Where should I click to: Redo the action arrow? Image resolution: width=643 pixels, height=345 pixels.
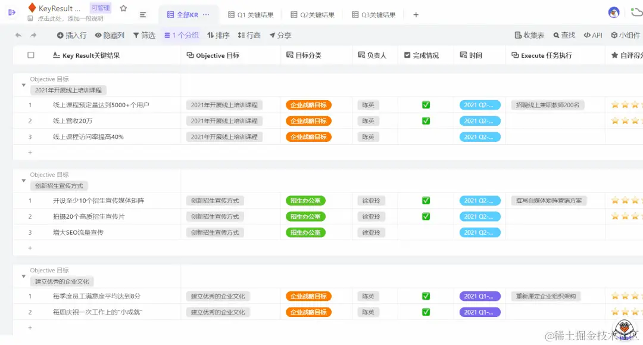(x=33, y=35)
